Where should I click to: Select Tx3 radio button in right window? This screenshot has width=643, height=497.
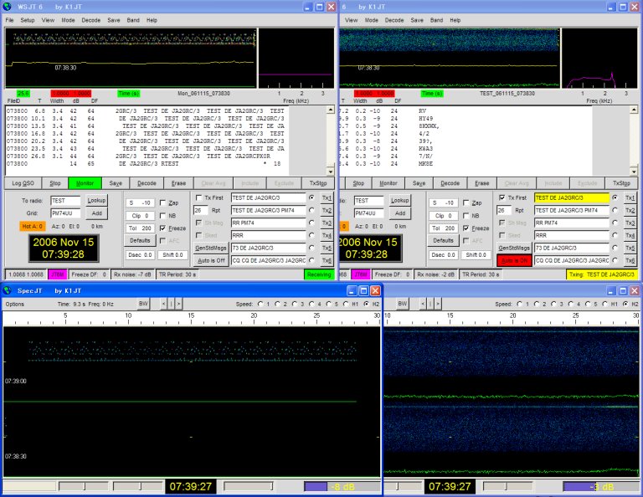615,223
